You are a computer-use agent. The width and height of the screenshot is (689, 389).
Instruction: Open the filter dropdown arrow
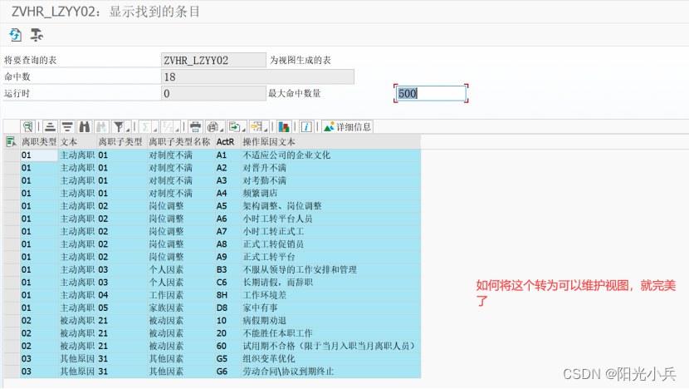pos(128,129)
